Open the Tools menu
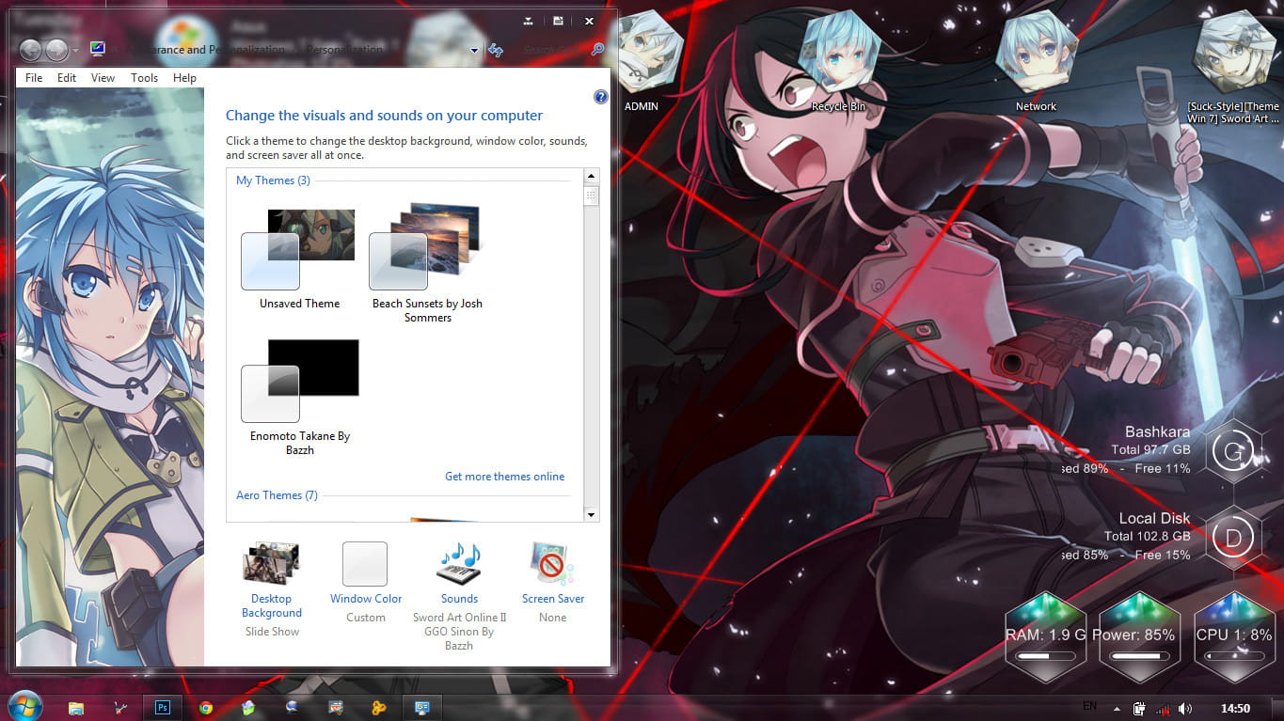The image size is (1284, 721). pyautogui.click(x=144, y=77)
